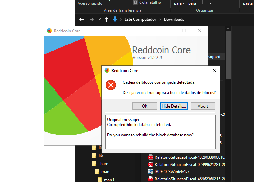Click the Colar atalho shortcut icon
Viewport: 254px width, 182px height.
[x=135, y=2]
